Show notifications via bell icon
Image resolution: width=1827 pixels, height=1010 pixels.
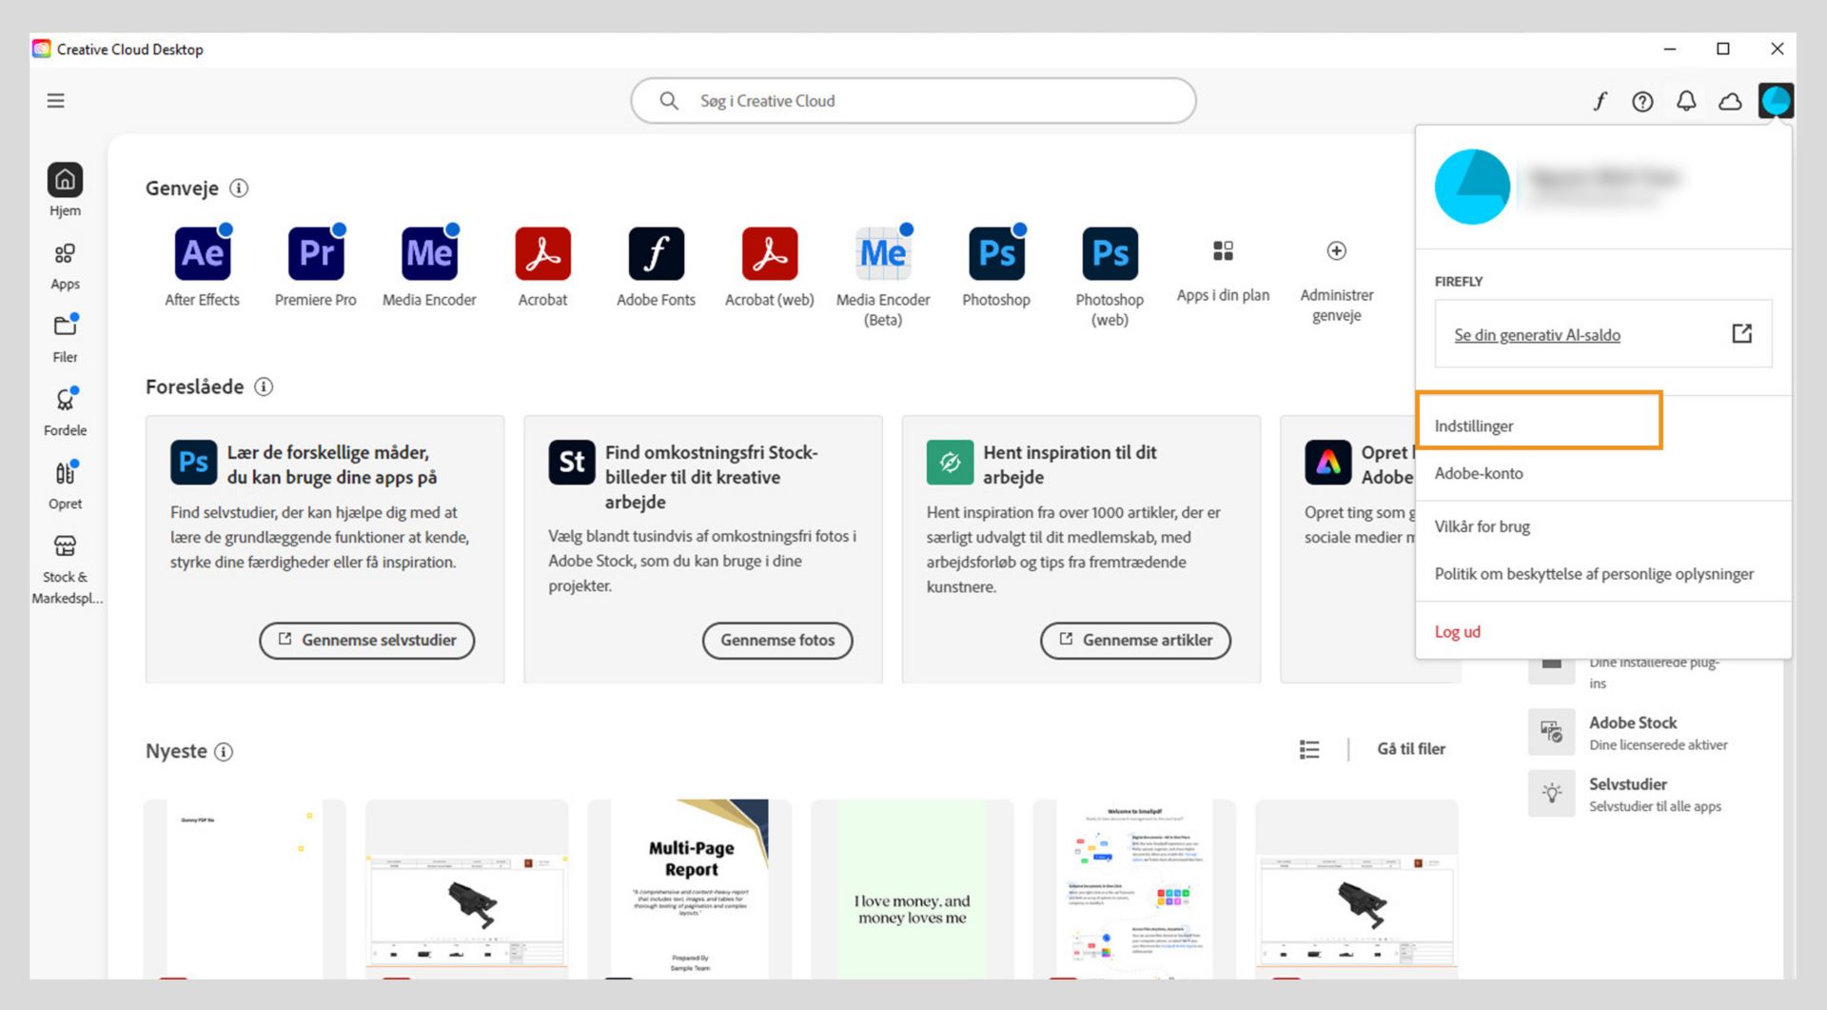pyautogui.click(x=1686, y=101)
